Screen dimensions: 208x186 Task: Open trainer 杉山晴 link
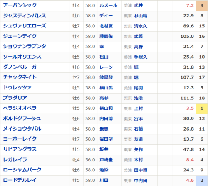point(141,16)
